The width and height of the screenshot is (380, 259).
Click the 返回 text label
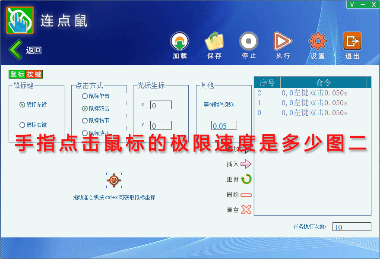point(34,50)
